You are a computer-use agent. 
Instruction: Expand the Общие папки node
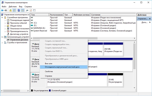click(x=5, y=26)
